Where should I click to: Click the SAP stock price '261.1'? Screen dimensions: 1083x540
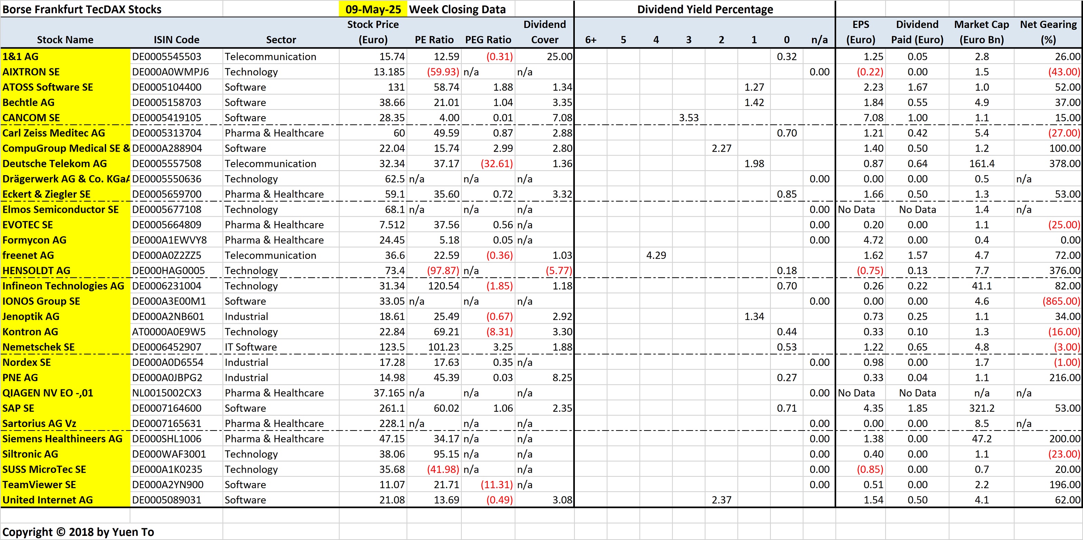click(x=392, y=408)
